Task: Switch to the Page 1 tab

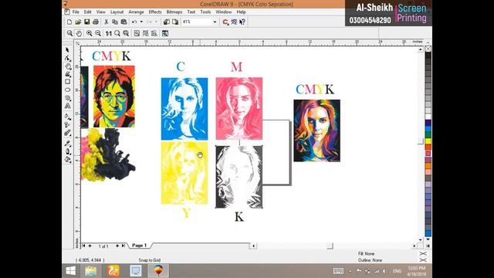Action: (139, 246)
